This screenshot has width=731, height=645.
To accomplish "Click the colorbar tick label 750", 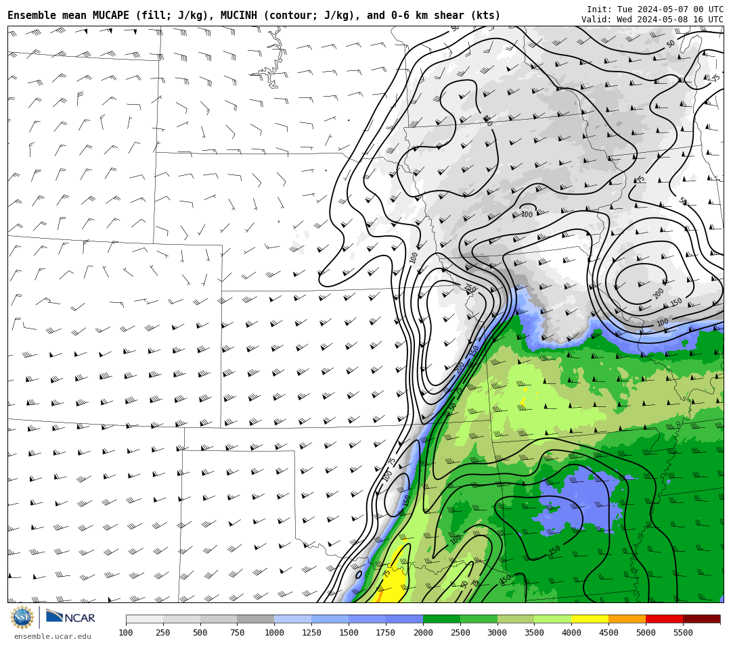I will tap(238, 632).
